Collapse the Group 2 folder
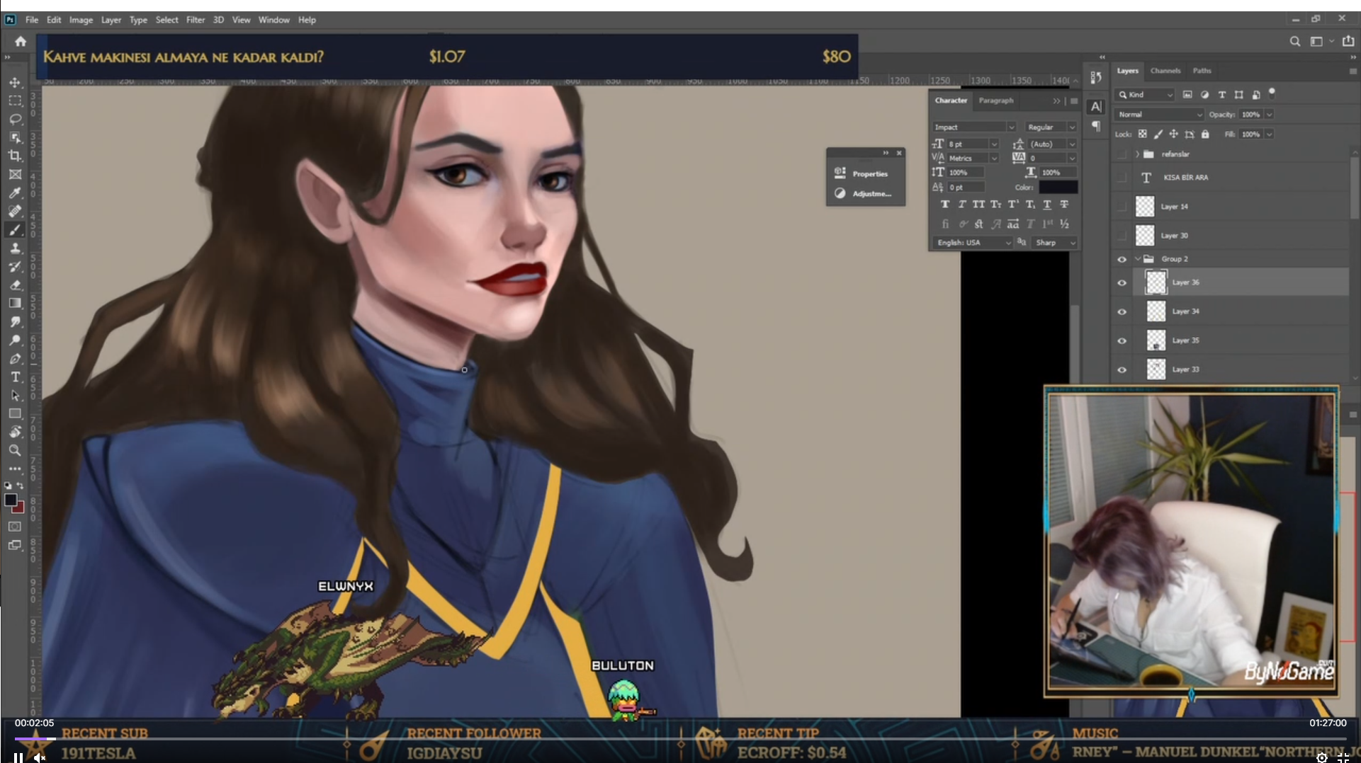This screenshot has width=1361, height=763. tap(1137, 259)
